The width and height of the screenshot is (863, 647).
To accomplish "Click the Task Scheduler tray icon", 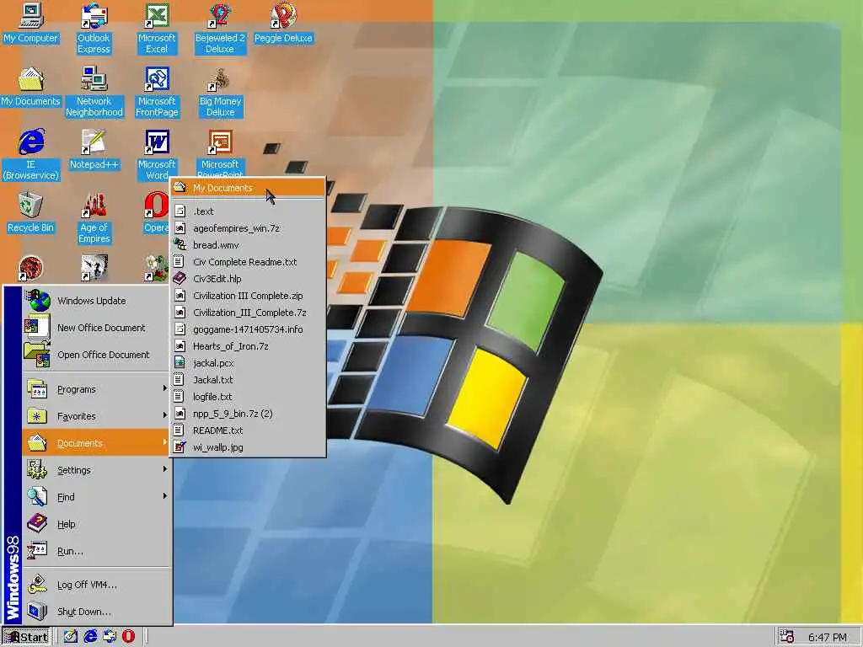I will pos(787,637).
